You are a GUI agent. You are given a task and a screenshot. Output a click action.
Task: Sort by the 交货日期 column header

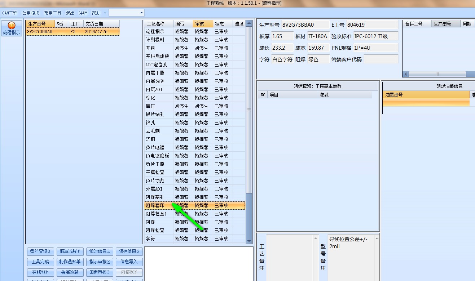click(101, 24)
